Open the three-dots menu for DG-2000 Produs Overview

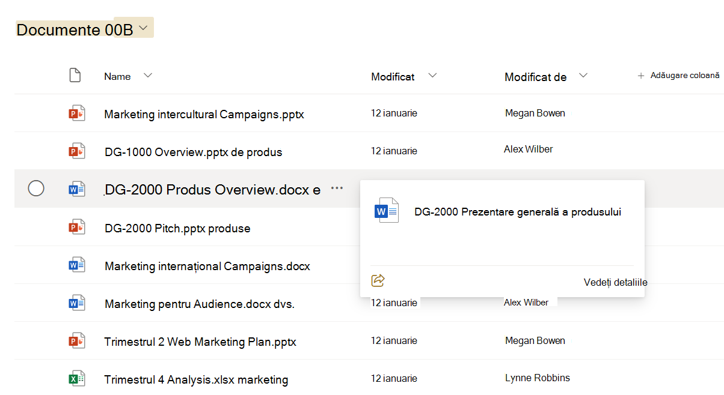coord(337,188)
